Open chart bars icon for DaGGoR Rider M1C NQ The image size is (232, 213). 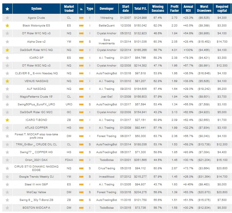81,50
